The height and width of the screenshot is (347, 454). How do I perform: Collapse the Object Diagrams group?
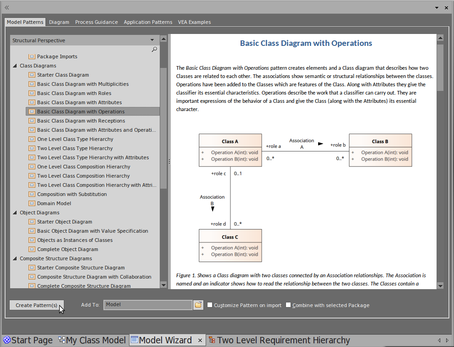point(14,213)
